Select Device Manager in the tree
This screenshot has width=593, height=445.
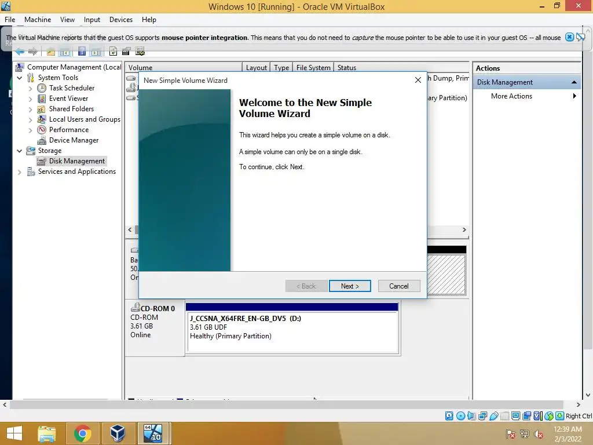coord(74,140)
